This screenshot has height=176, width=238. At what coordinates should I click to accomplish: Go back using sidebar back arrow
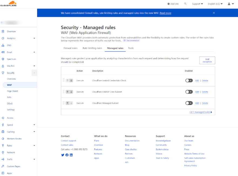[x=2, y=23]
